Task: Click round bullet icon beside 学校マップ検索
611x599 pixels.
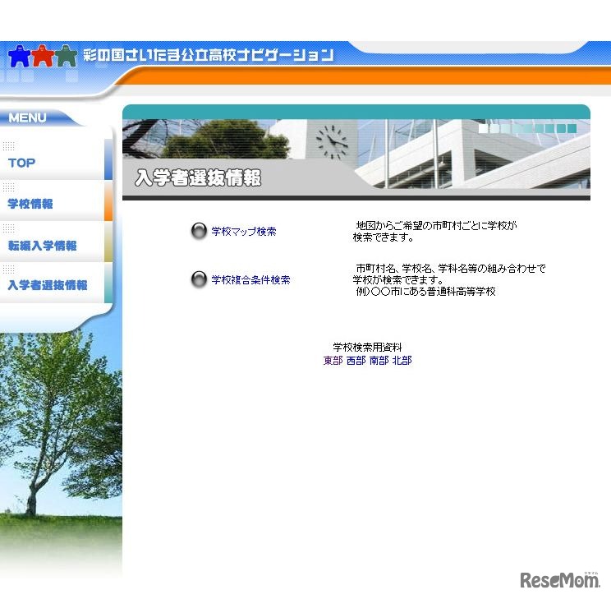Action: (199, 232)
